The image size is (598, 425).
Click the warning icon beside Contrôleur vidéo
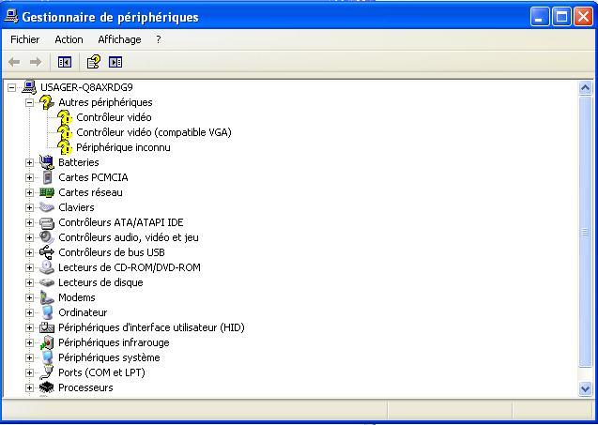65,117
